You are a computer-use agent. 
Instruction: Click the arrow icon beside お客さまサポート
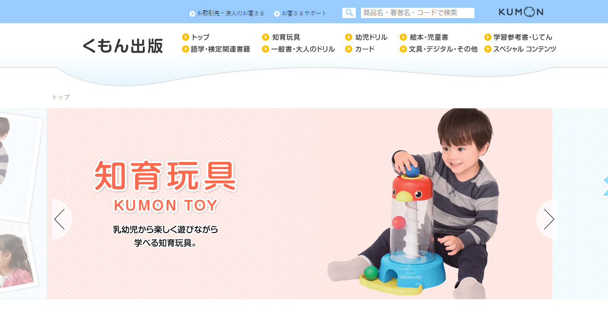(x=277, y=13)
